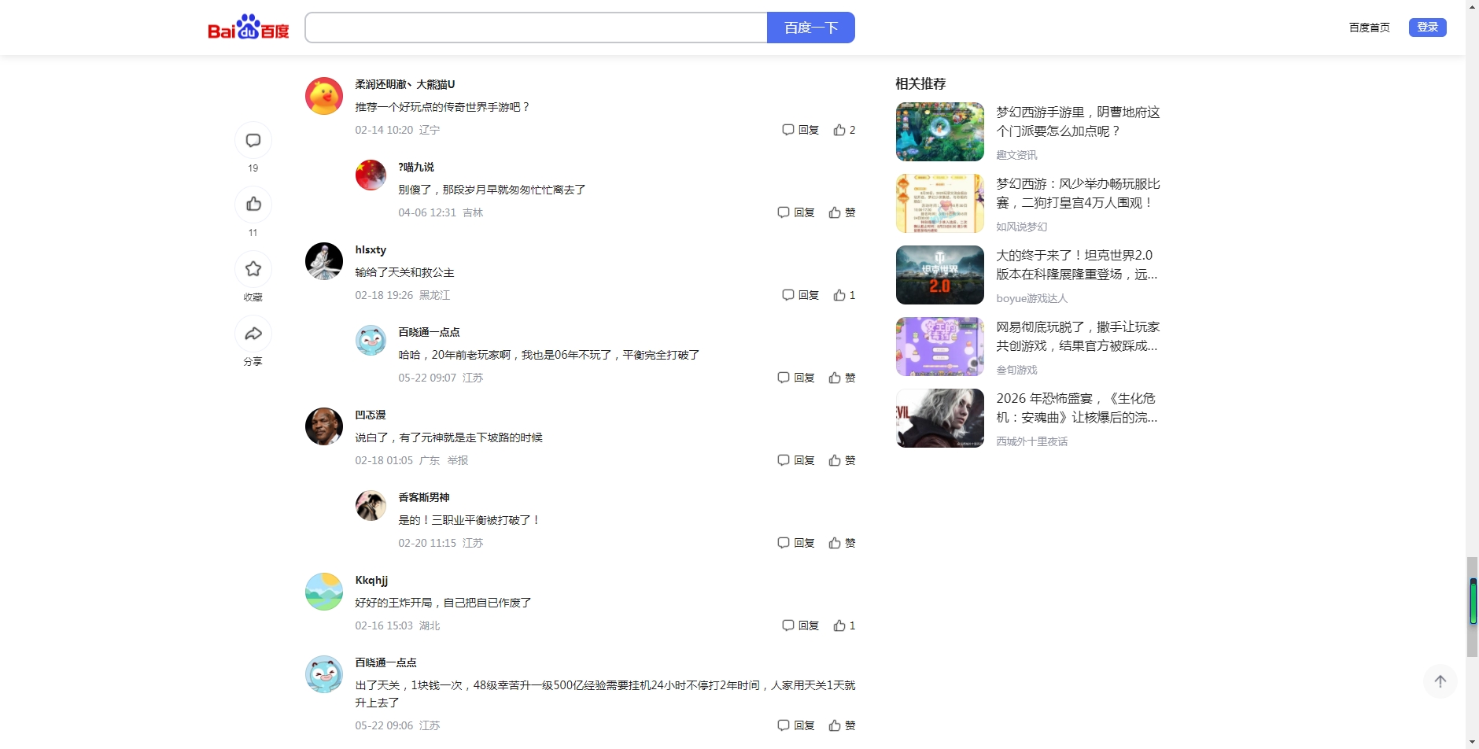Like the article using sidebar thumbs-up icon

click(253, 205)
